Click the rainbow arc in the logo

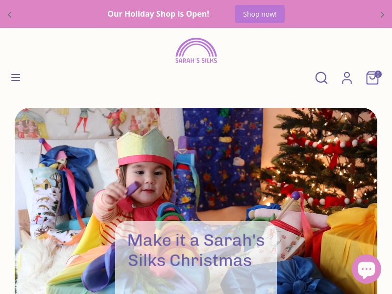tap(196, 47)
